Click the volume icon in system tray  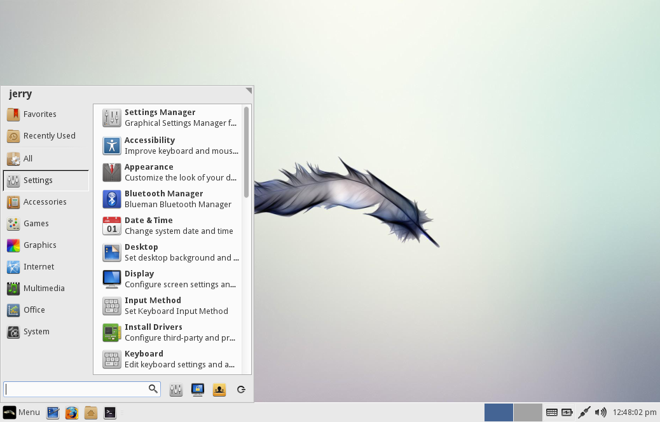pos(601,412)
